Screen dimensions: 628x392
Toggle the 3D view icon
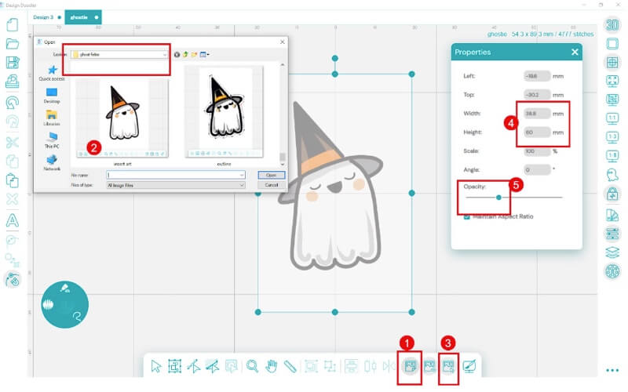click(x=612, y=25)
